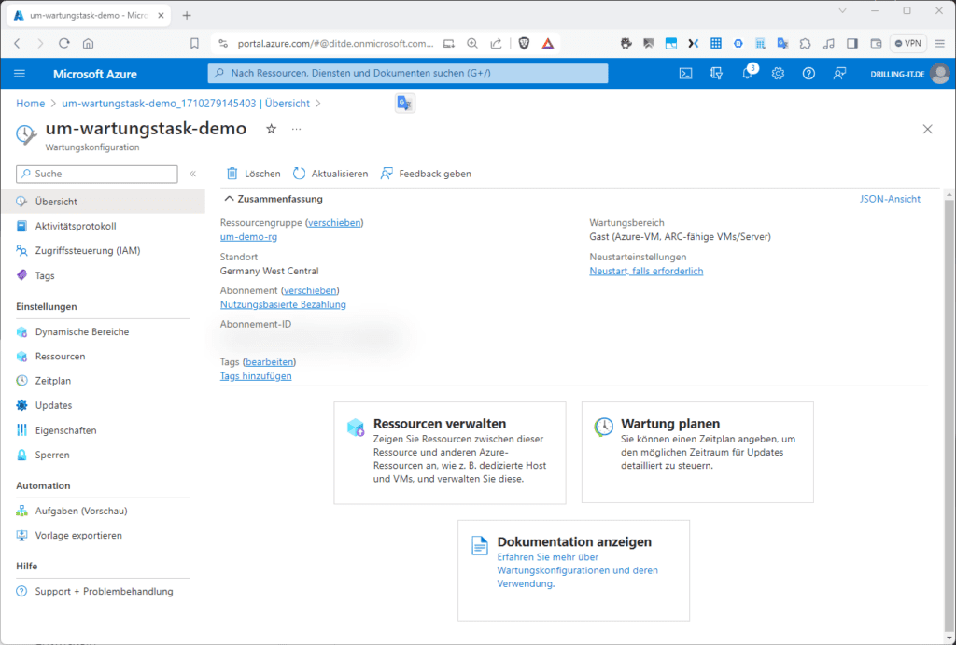956x645 pixels.
Task: Open the browser zoom magnifier icon
Action: click(x=472, y=43)
